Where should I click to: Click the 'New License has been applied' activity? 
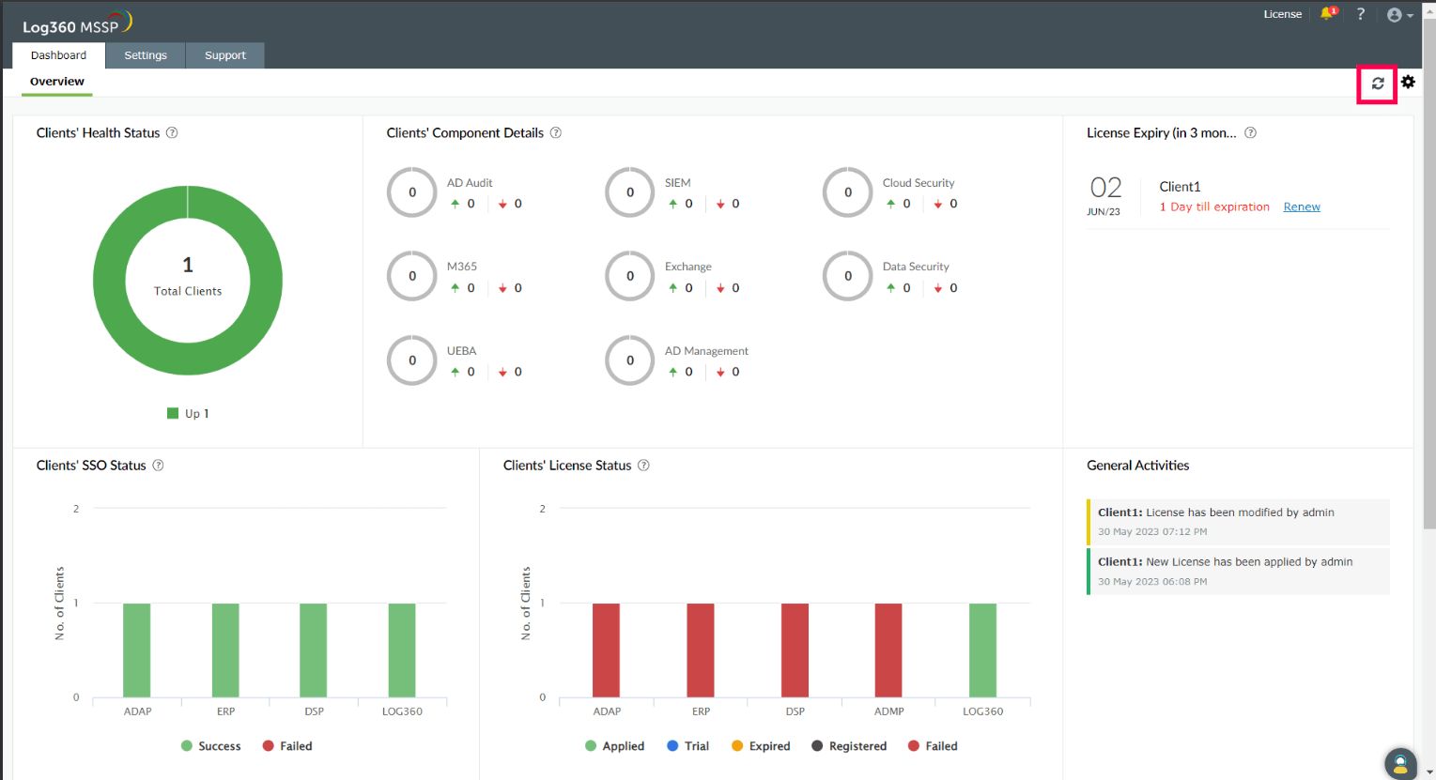pos(1238,572)
